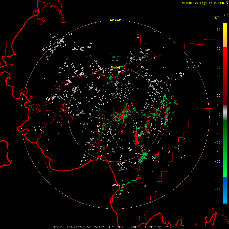Click the 40 value on the velocity scale
This screenshot has width=229, height=229.
coord(219,77)
